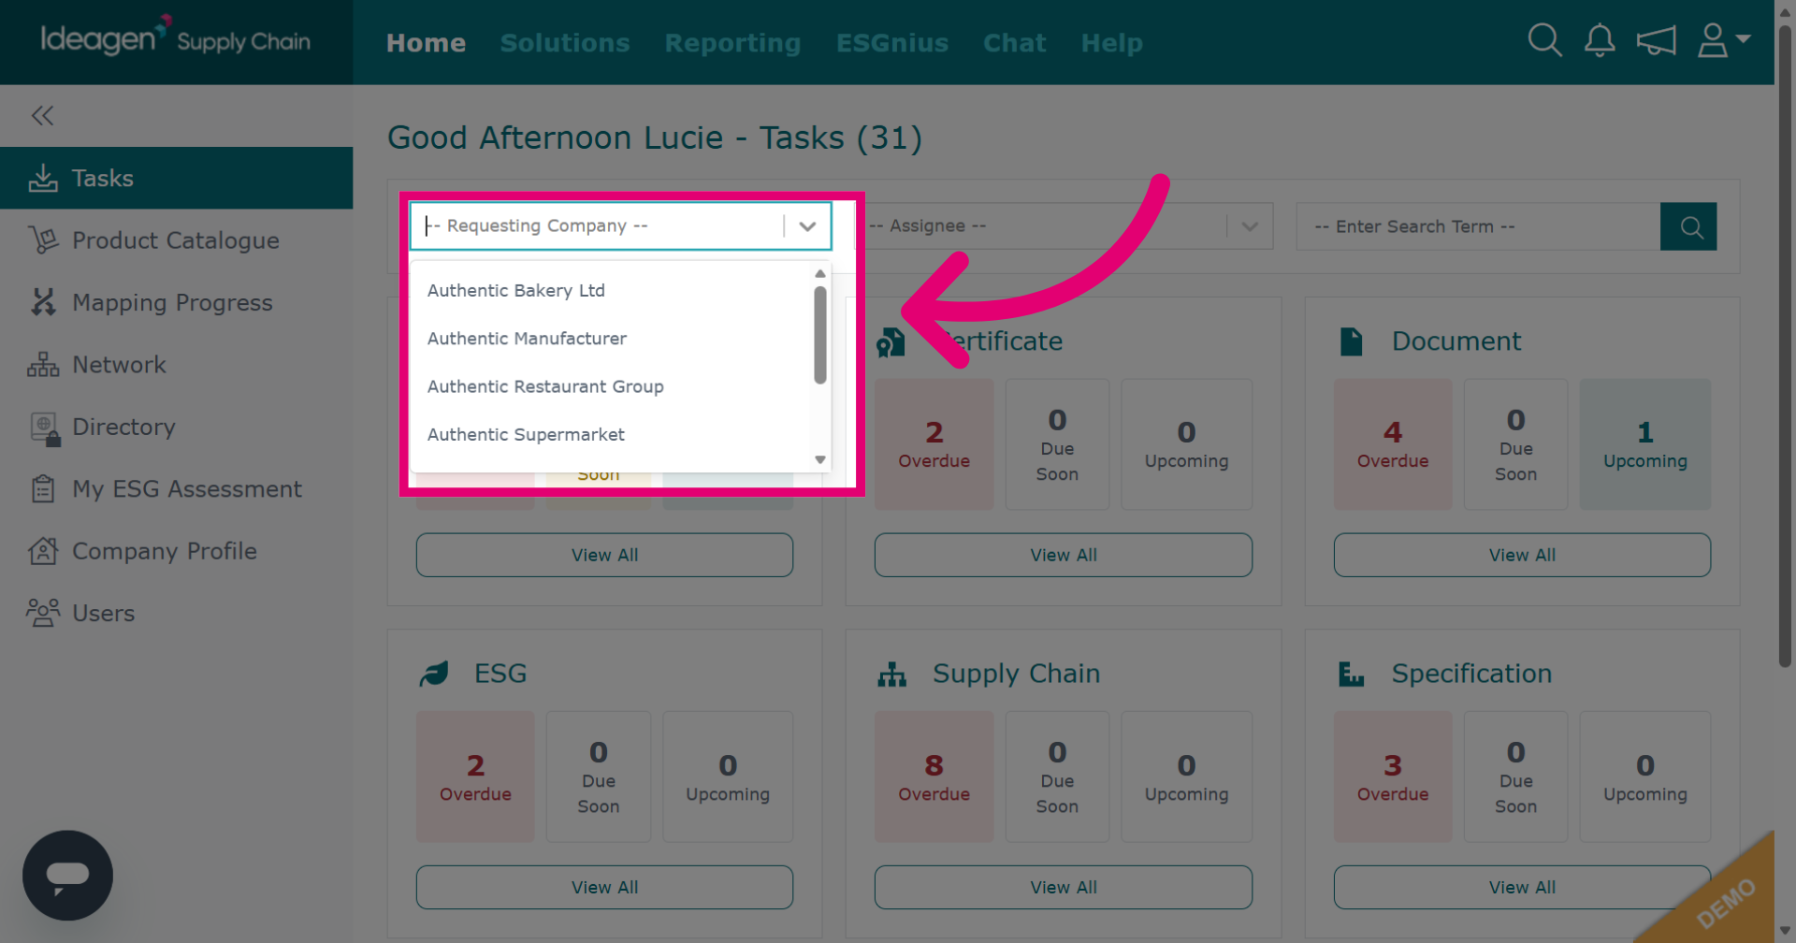Open ESG 2 Overdue tile
This screenshot has height=943, width=1796.
pyautogui.click(x=475, y=776)
